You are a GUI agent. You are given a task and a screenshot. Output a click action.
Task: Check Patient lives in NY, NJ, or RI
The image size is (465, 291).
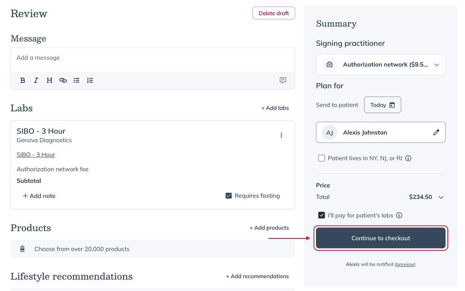322,158
